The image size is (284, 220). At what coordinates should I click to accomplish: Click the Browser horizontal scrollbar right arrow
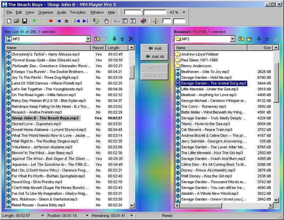tap(271, 205)
